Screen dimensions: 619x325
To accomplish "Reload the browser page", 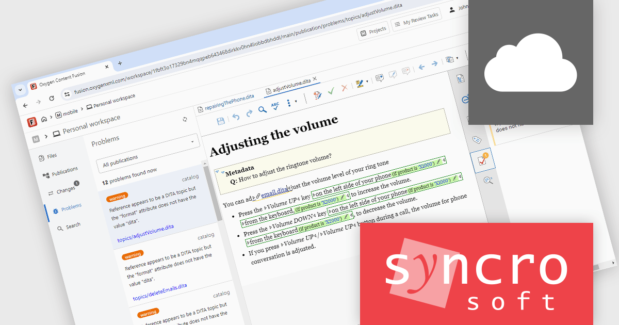I will (52, 98).
